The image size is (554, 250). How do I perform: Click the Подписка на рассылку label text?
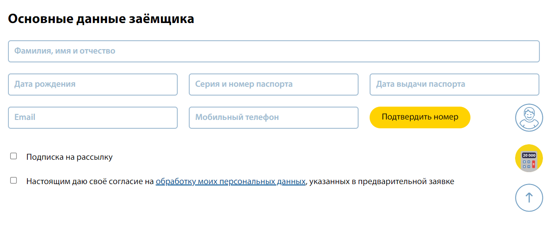69,157
